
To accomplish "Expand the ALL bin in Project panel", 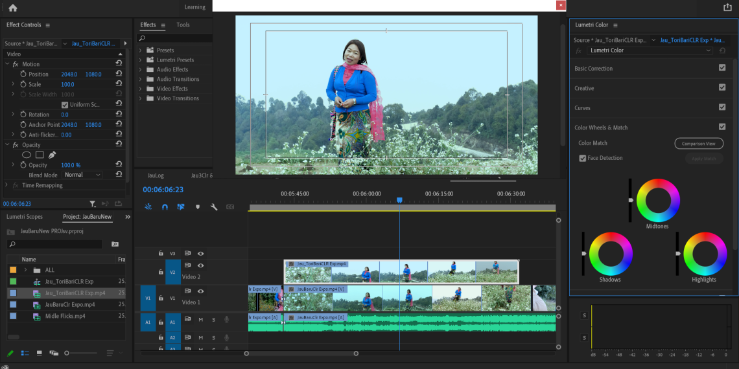I will [26, 270].
